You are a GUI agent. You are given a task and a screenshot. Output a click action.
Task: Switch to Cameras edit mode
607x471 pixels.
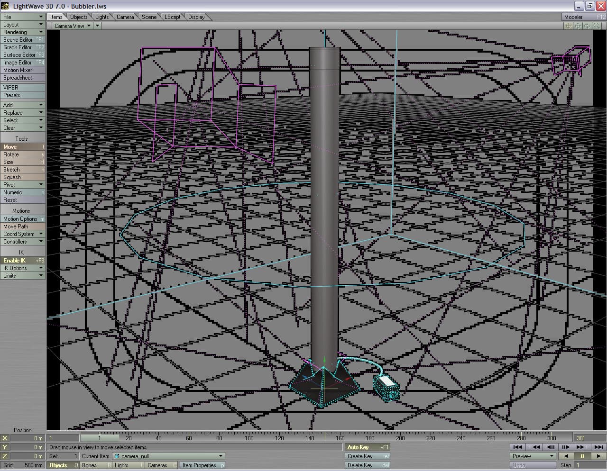[x=161, y=465]
